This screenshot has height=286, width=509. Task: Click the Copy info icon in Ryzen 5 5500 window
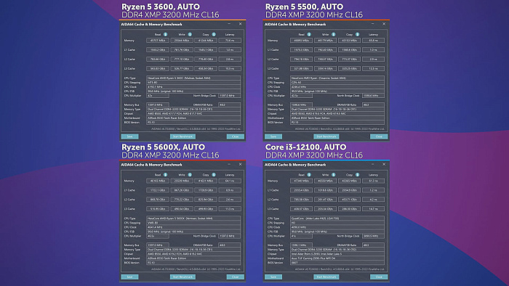[x=358, y=34]
